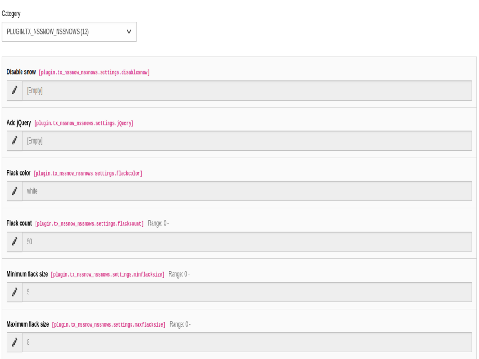
Task: Click pencil edit icon for Flack color
Action: 15,191
